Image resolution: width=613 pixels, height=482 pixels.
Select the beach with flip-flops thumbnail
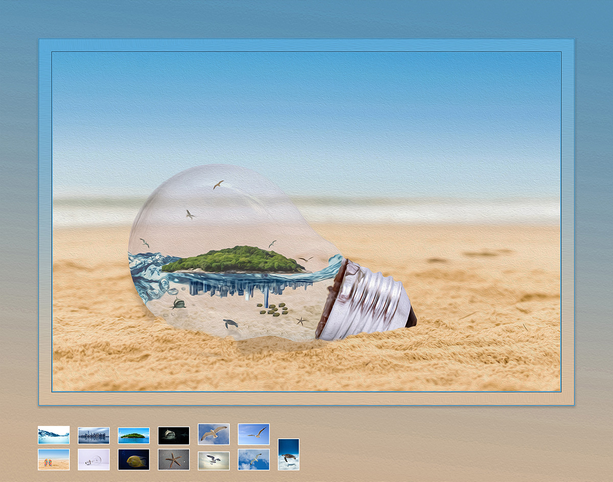(x=54, y=460)
